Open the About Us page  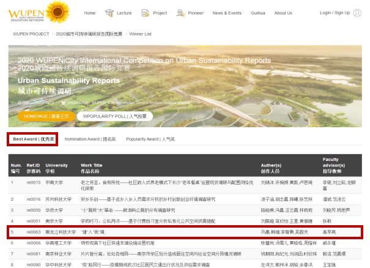click(x=283, y=13)
